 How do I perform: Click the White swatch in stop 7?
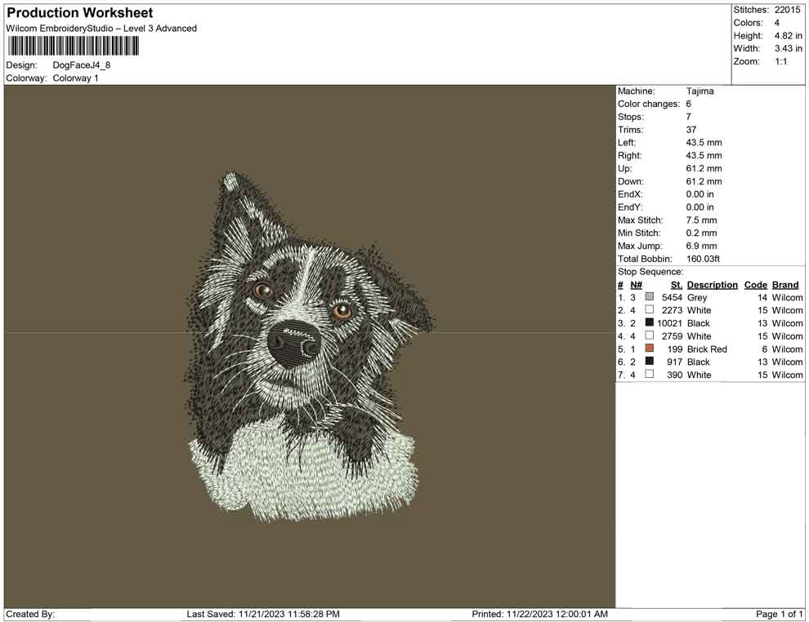point(650,374)
